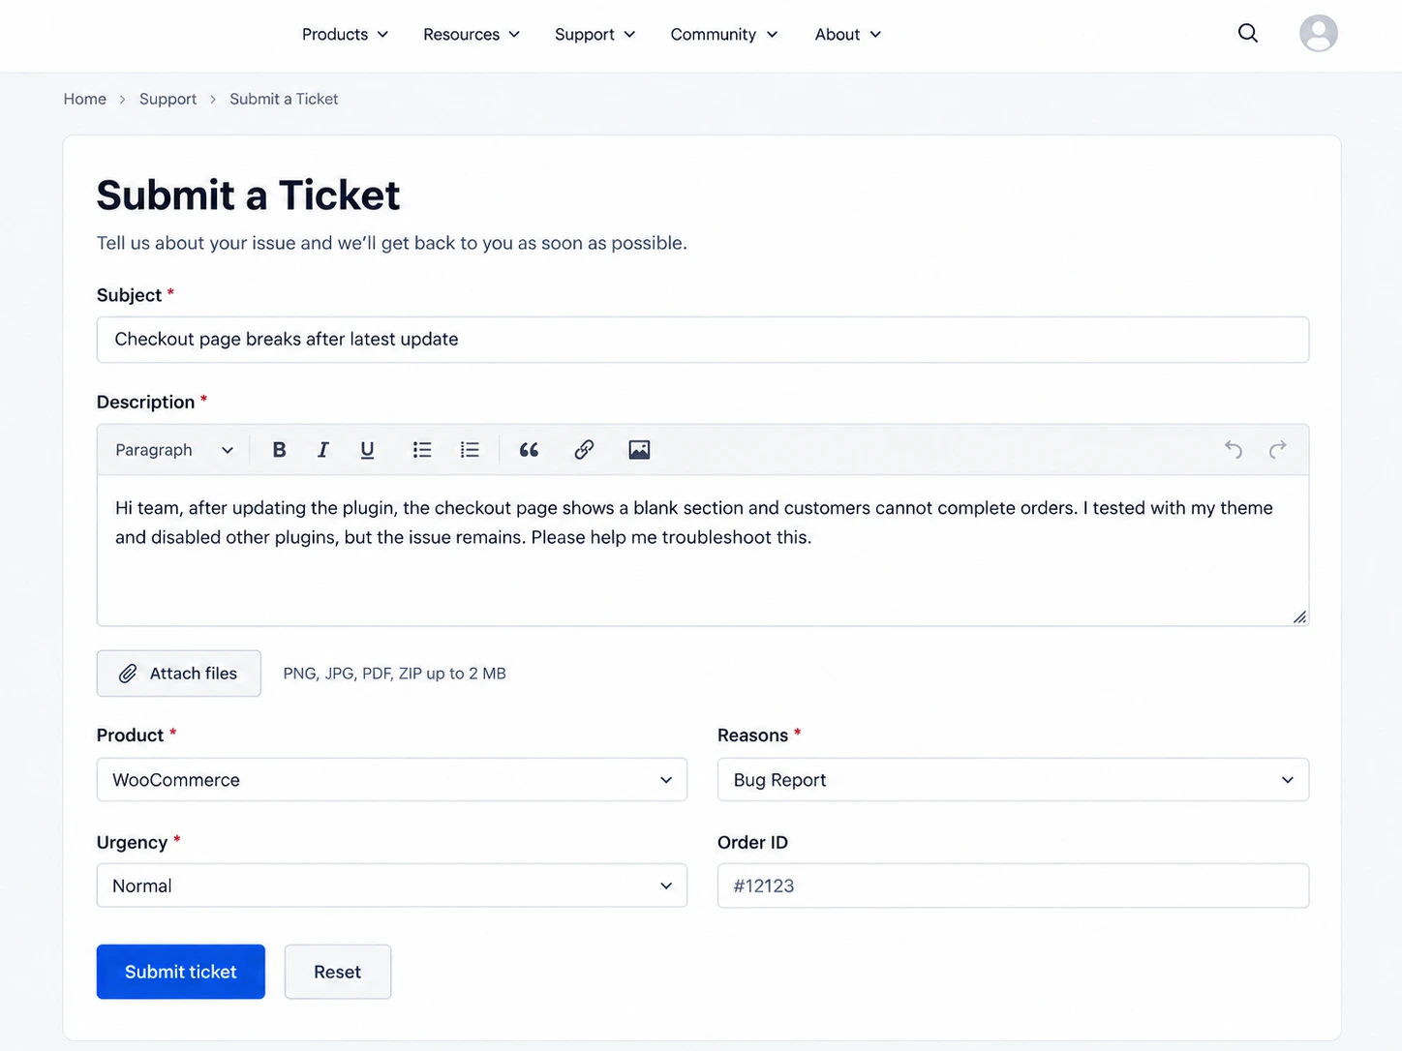The height and width of the screenshot is (1051, 1402).
Task: Insert an image into the description
Action: [x=639, y=450]
